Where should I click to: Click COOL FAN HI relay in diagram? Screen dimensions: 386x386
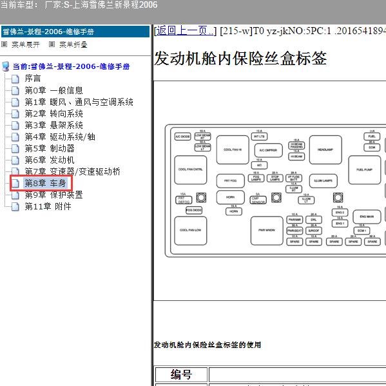point(233,150)
